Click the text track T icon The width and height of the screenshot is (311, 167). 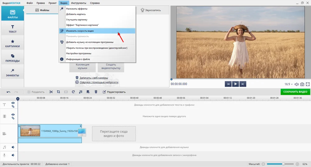(x=4, y=105)
